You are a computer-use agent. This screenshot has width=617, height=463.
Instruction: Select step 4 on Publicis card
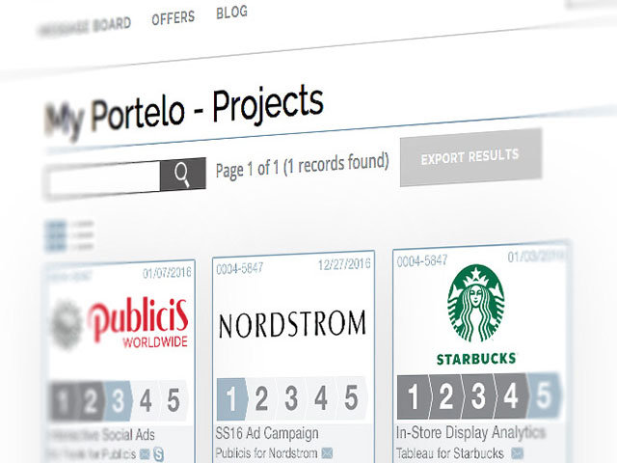coord(146,400)
